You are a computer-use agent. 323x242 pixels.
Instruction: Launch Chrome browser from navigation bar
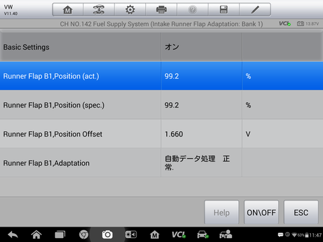(x=83, y=235)
